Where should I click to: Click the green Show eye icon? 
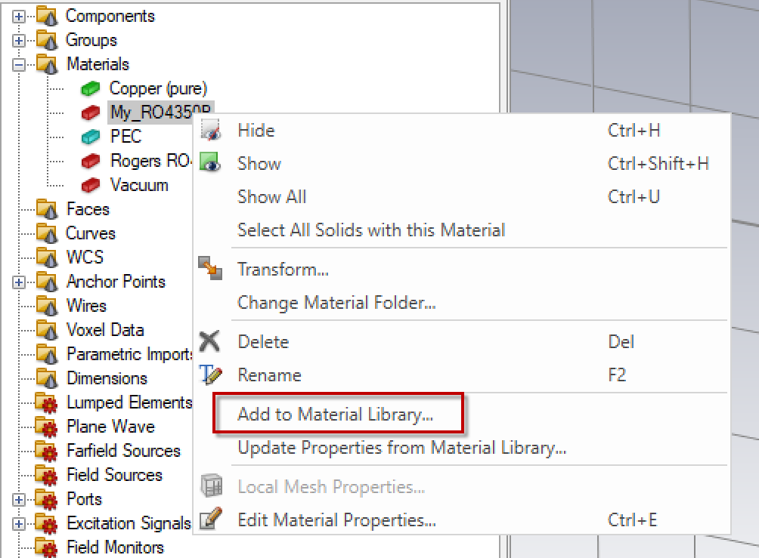coord(209,164)
